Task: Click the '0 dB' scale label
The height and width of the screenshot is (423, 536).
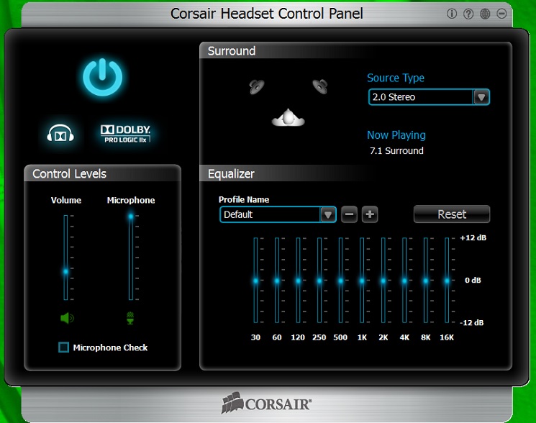Action: point(473,280)
